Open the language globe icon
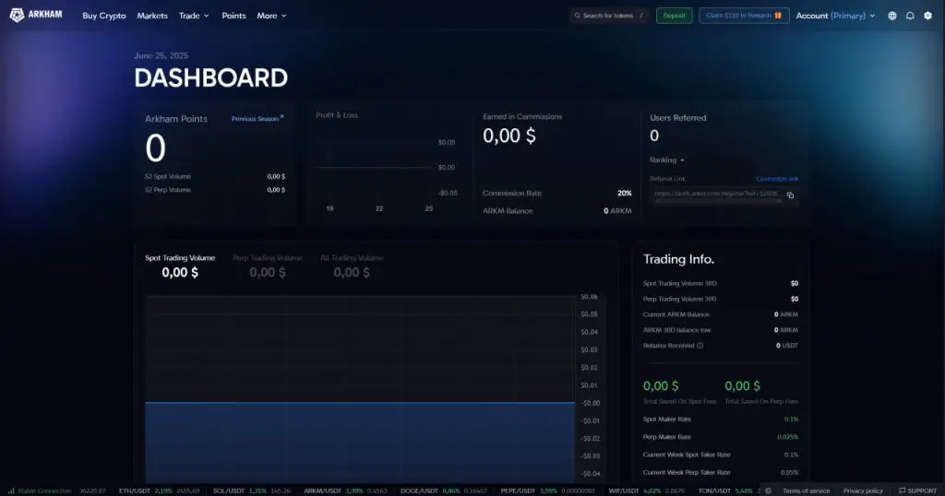The width and height of the screenshot is (945, 496). pos(891,16)
